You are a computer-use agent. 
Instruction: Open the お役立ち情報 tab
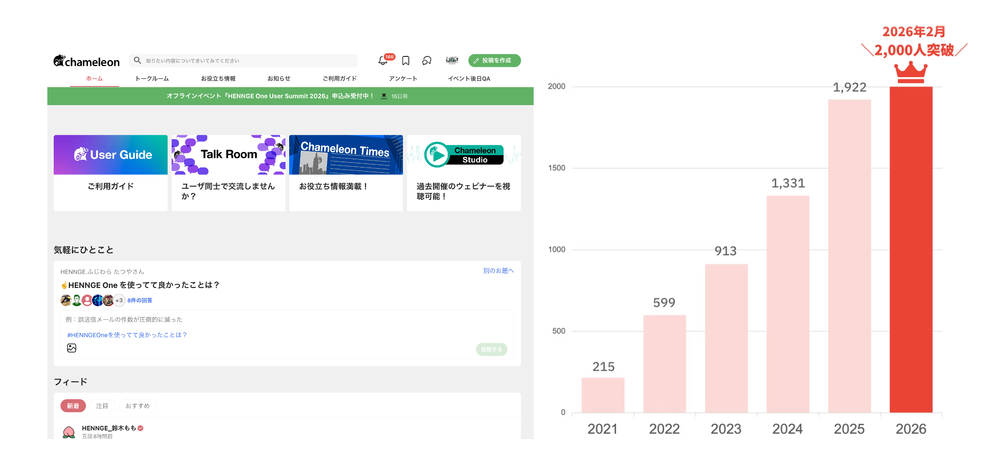click(x=218, y=79)
